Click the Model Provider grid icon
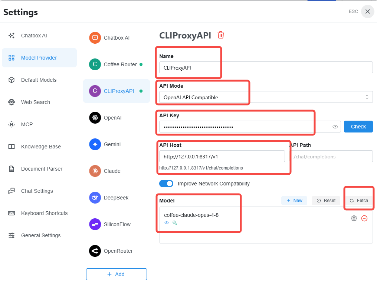The image size is (377, 282). 12,58
